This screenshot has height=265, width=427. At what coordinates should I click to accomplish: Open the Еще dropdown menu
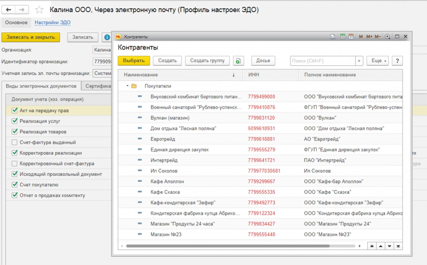377,61
